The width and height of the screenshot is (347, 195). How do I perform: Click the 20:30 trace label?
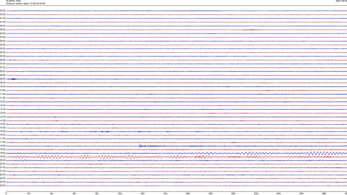click(x=3, y=164)
